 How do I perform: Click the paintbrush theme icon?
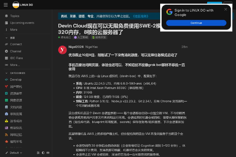6,153
